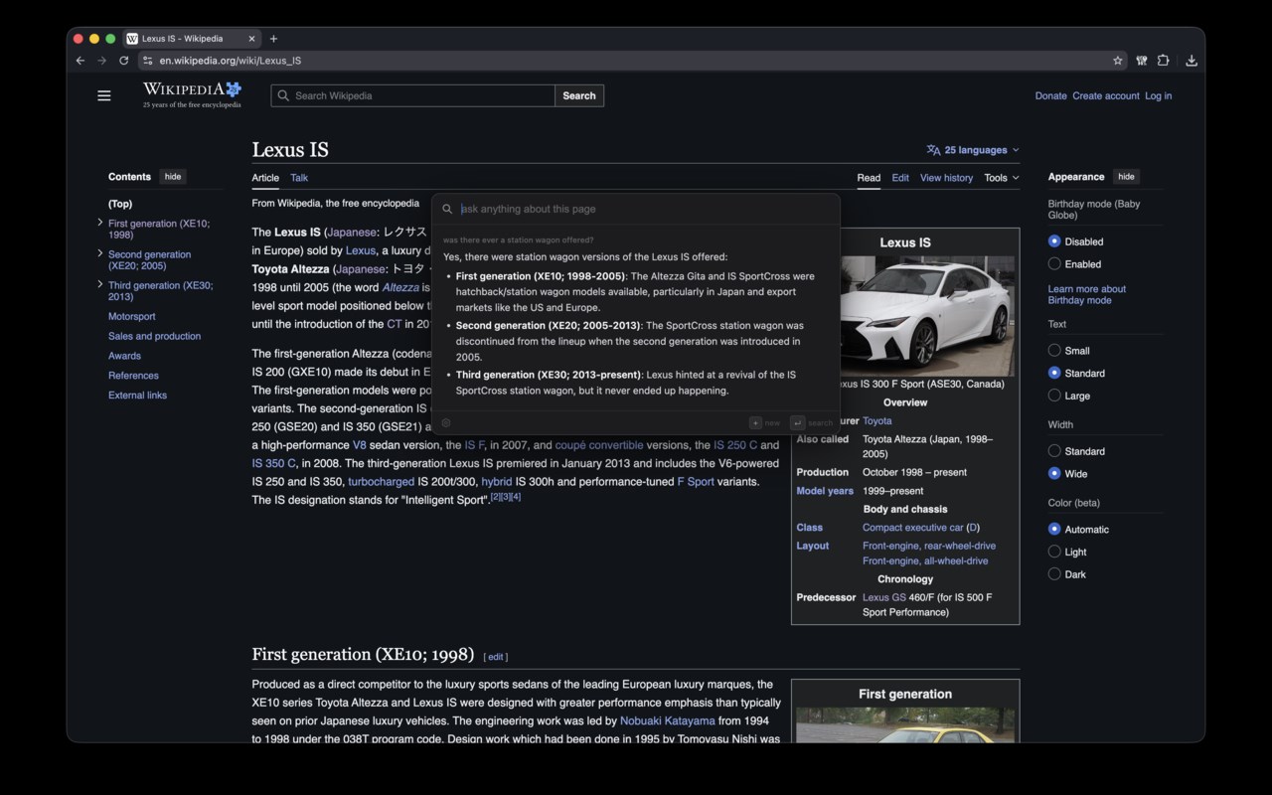Click the Wikipedia Search button
The width and height of the screenshot is (1272, 795).
pyautogui.click(x=579, y=95)
